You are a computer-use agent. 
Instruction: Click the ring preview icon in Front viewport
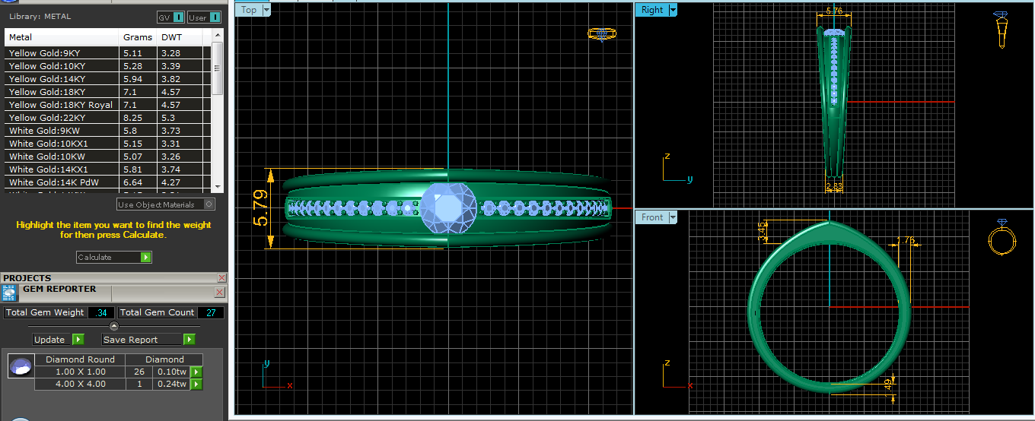click(1001, 238)
